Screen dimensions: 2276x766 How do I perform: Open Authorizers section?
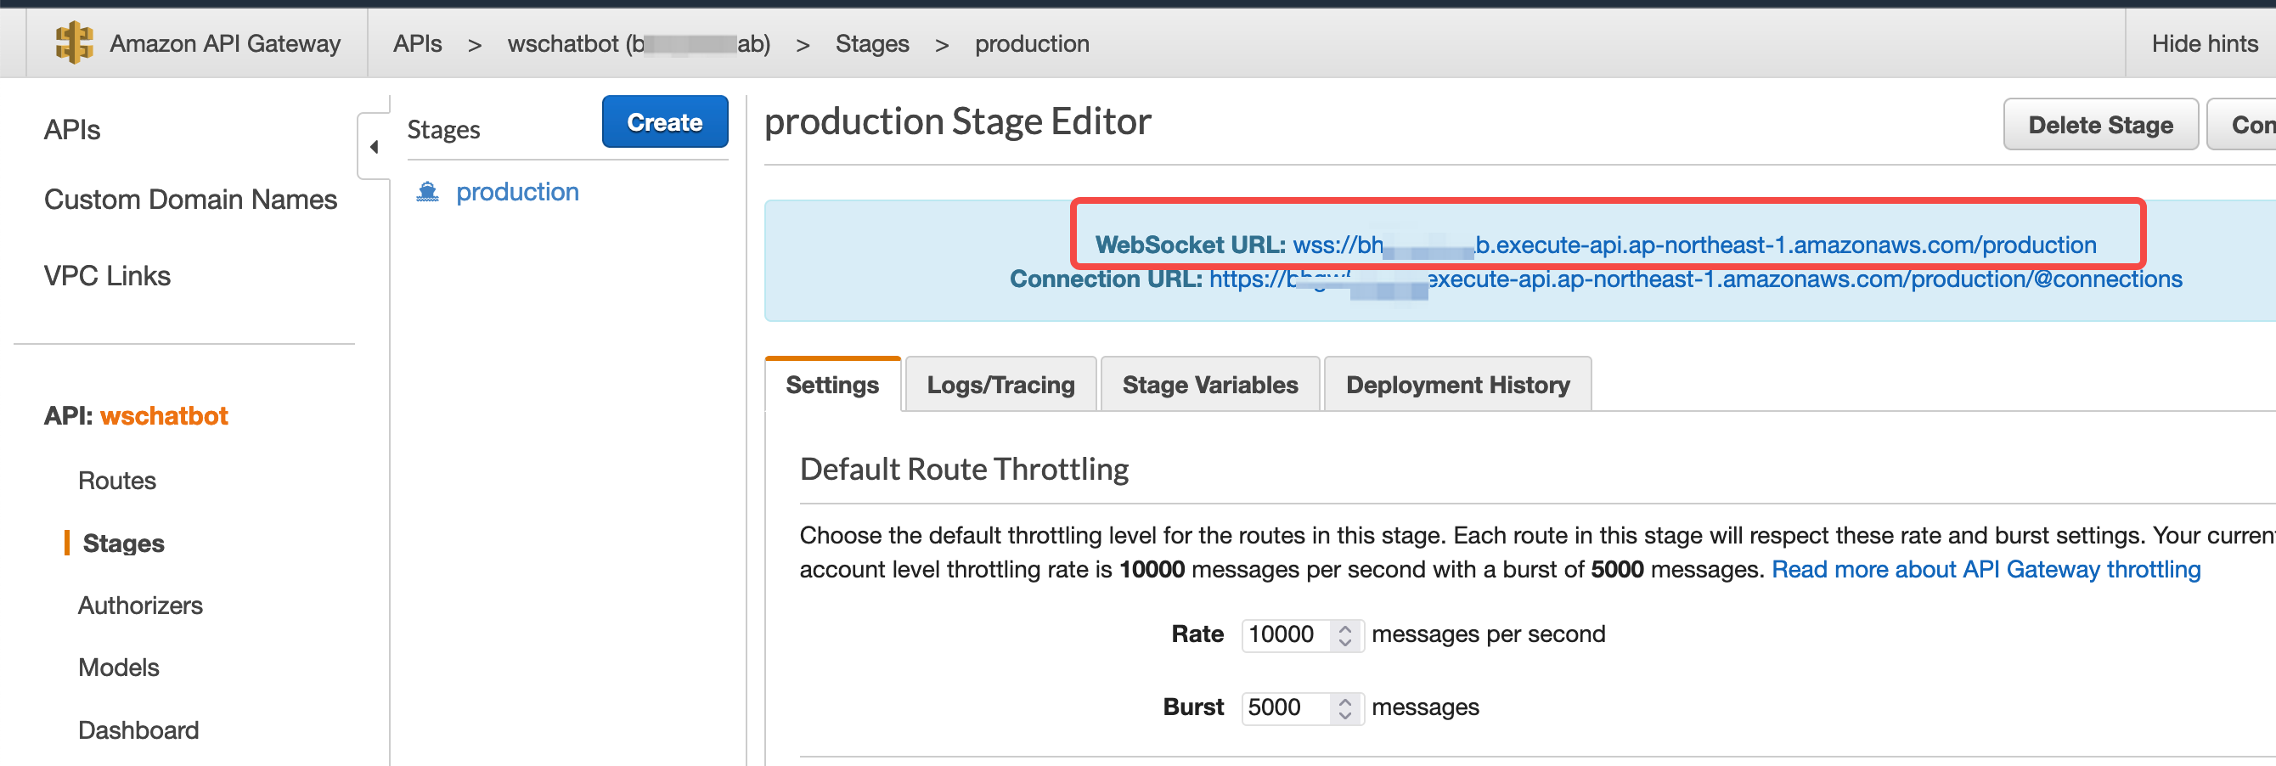click(140, 605)
